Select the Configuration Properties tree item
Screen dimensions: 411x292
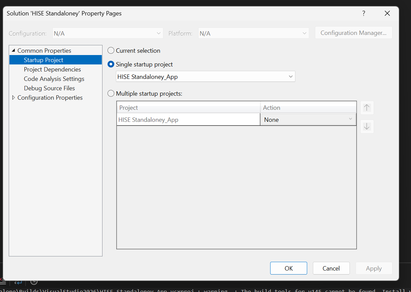coord(50,98)
